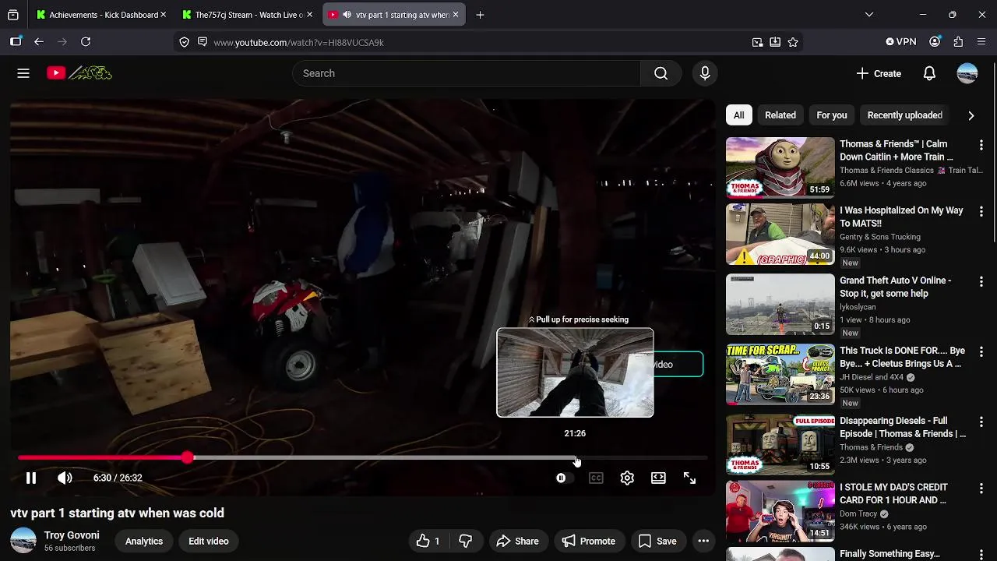Click the Edit video button

pos(209,541)
